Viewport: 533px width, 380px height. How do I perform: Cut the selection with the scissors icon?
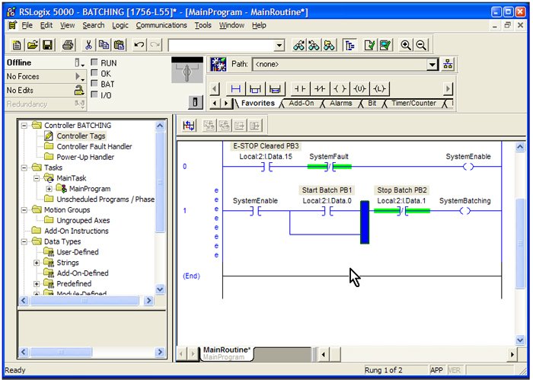[88, 45]
